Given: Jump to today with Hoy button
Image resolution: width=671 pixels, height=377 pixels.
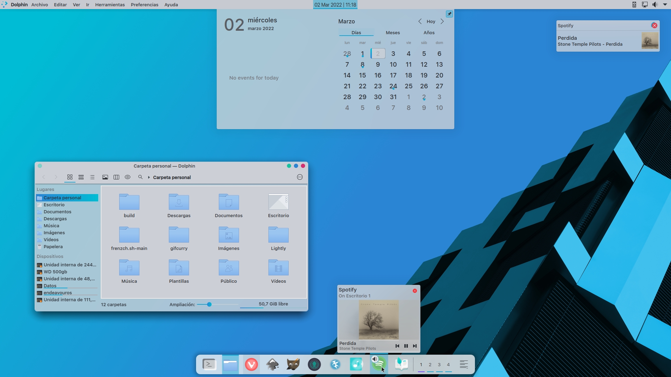Looking at the screenshot, I should point(431,22).
